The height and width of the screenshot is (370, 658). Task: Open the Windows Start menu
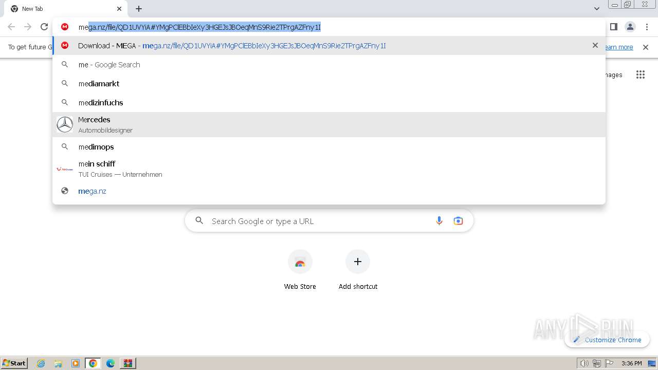pyautogui.click(x=14, y=363)
